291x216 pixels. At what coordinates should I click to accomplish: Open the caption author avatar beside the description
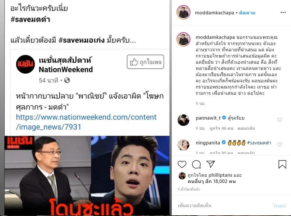click(183, 39)
